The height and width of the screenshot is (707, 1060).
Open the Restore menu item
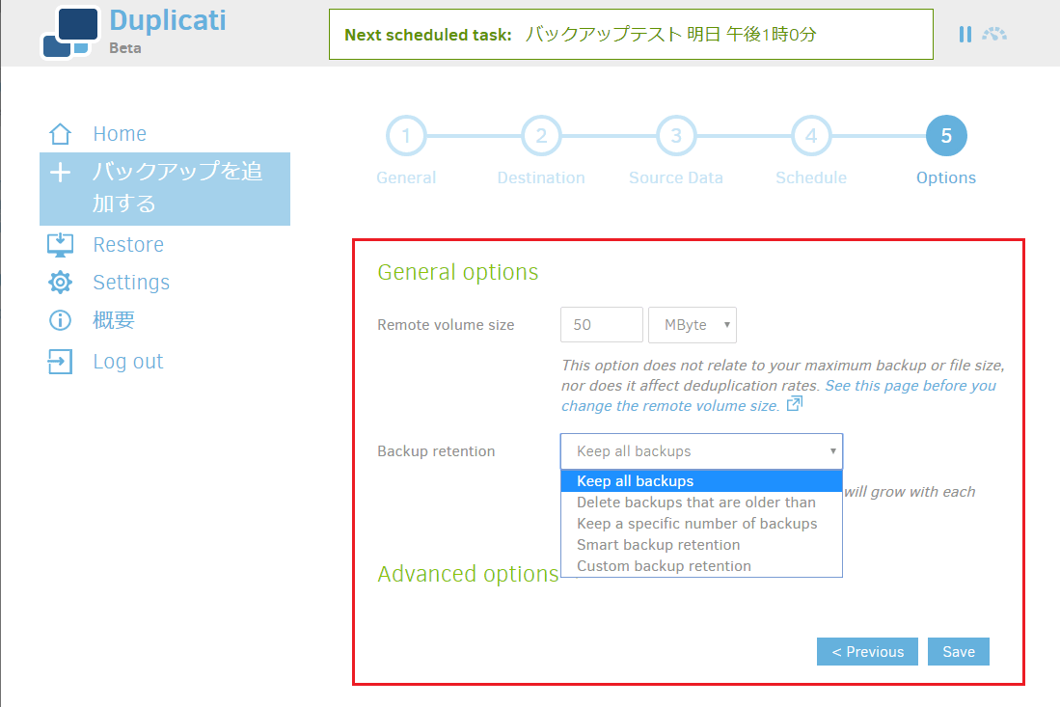pyautogui.click(x=128, y=245)
